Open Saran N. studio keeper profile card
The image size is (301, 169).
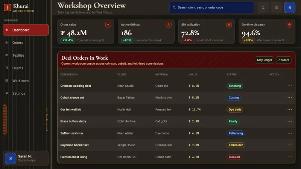[x=26, y=158]
